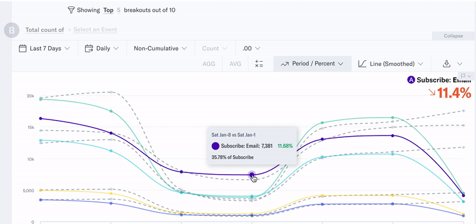
Task: Open the flag annotation menu
Action: point(466,76)
